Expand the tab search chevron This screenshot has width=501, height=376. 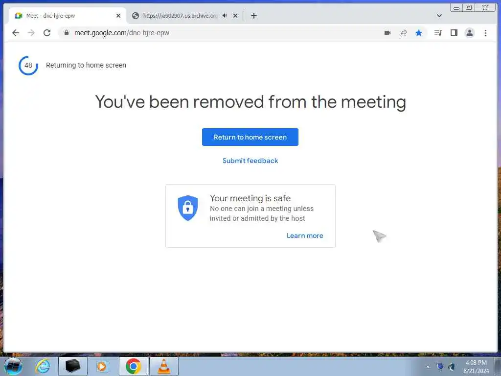439,16
